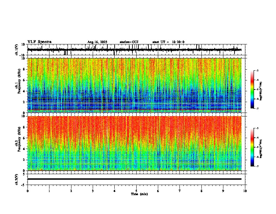The height and width of the screenshot is (214, 276).
Task: Click the "Time (min)" x-axis label
Action: [x=139, y=194]
